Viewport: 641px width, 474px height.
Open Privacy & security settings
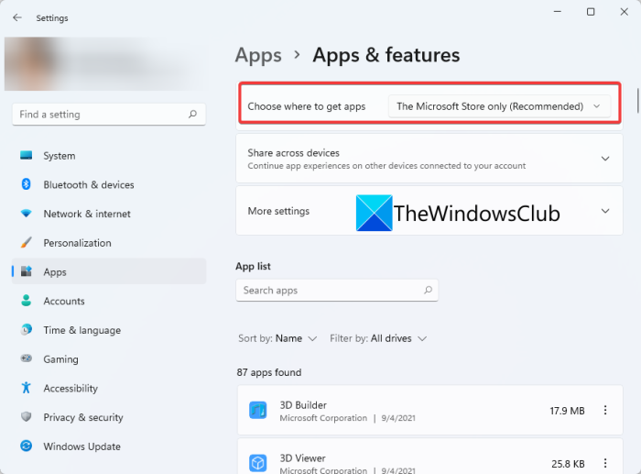pyautogui.click(x=109, y=417)
